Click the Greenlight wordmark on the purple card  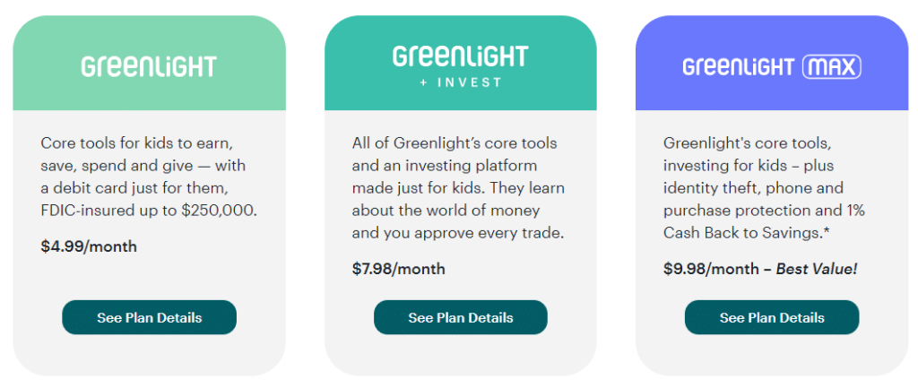pos(739,67)
